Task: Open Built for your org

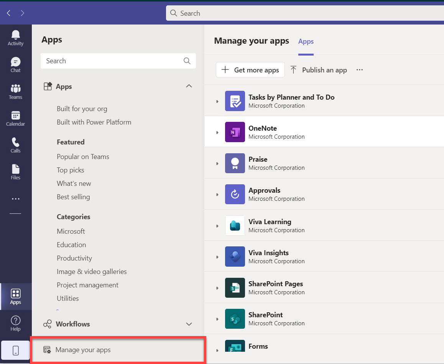Action: click(x=82, y=109)
